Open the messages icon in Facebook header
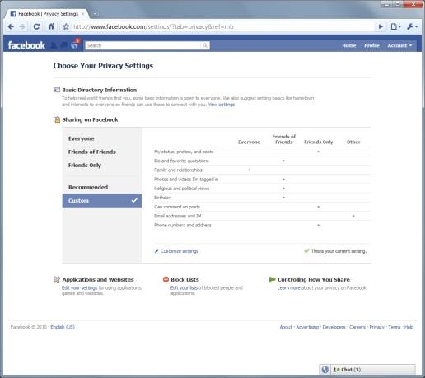Screen dimensions: 425x378 tap(63, 45)
